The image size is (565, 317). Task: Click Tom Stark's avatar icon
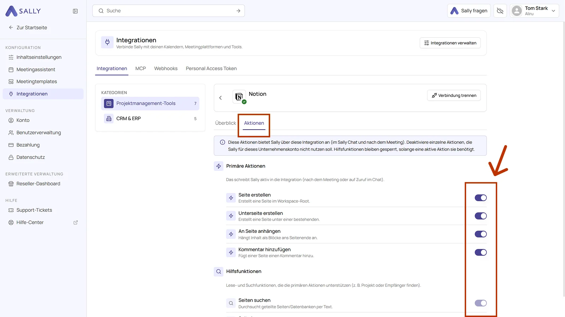tap(517, 11)
